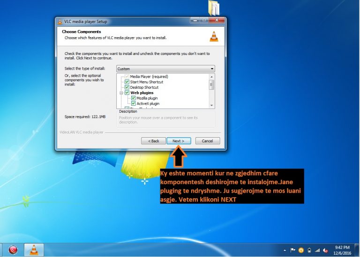
Task: Click Space required: 122.1MB text
Action: click(x=85, y=117)
